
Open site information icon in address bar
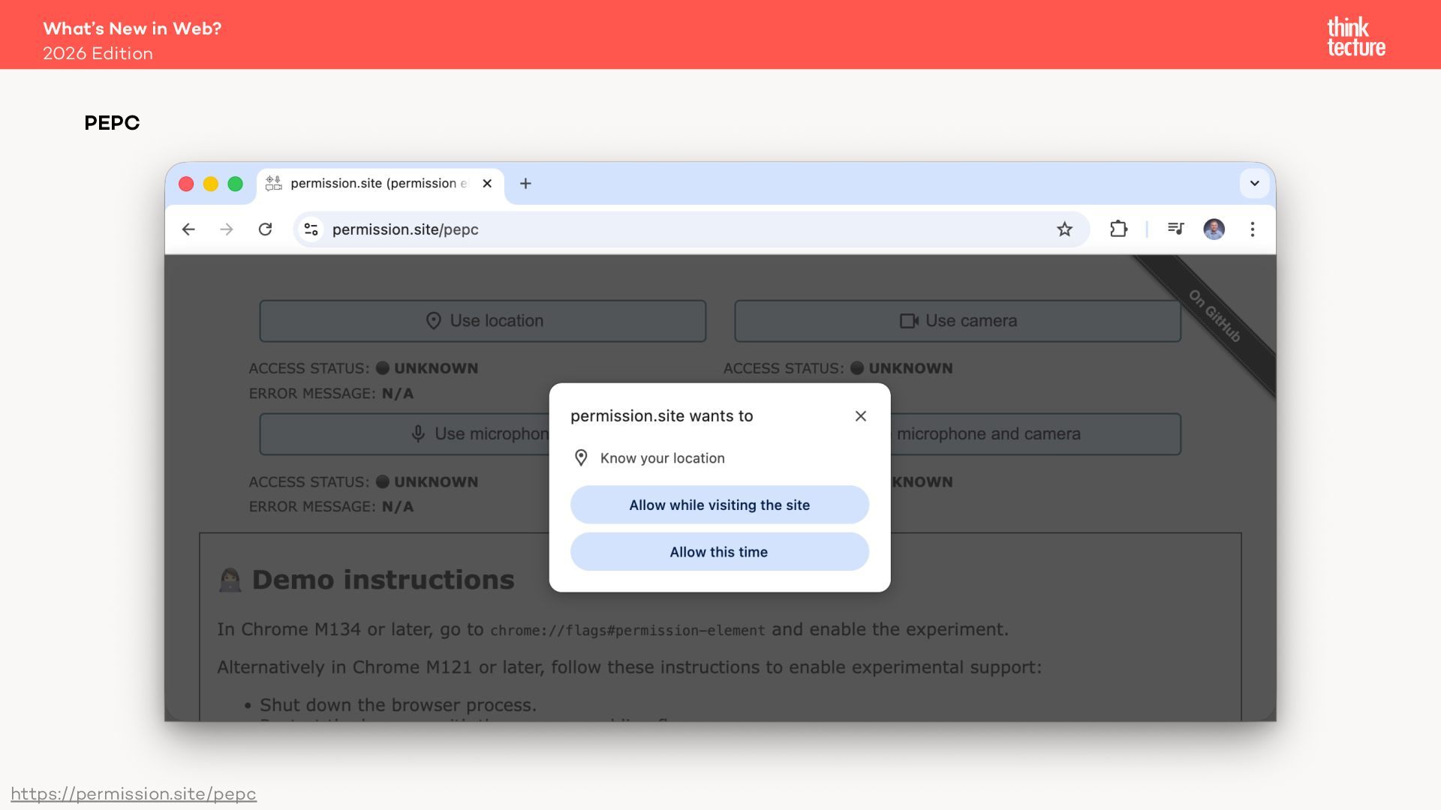coord(311,229)
